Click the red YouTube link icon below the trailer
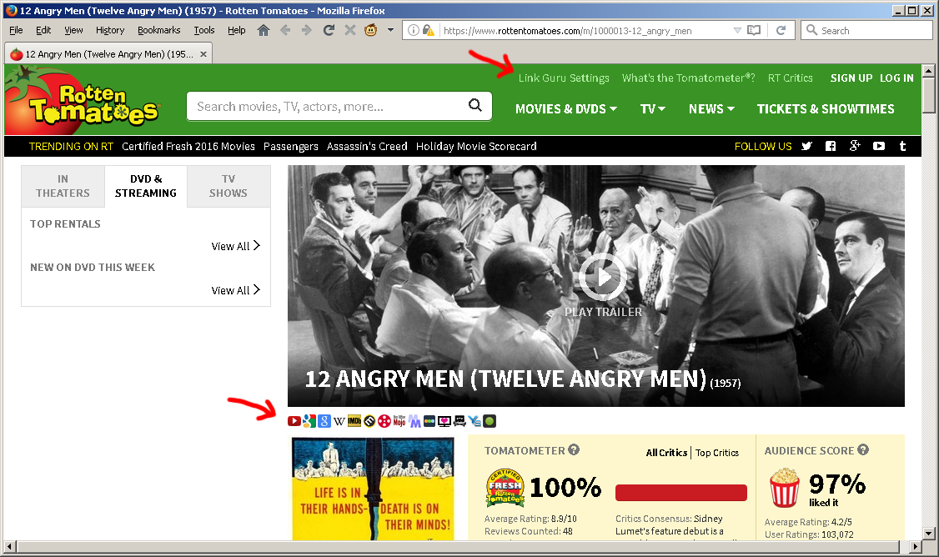The height and width of the screenshot is (557, 939). click(294, 421)
